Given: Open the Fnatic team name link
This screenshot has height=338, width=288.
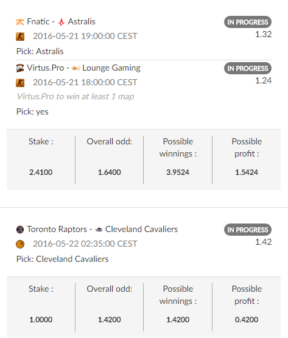Looking at the screenshot, I should pyautogui.click(x=38, y=21).
